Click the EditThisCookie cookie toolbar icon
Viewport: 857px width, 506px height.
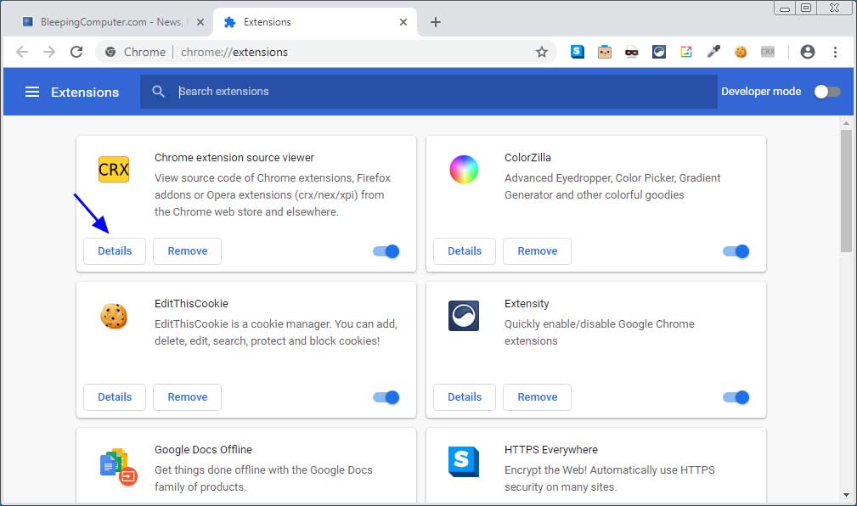click(x=741, y=52)
